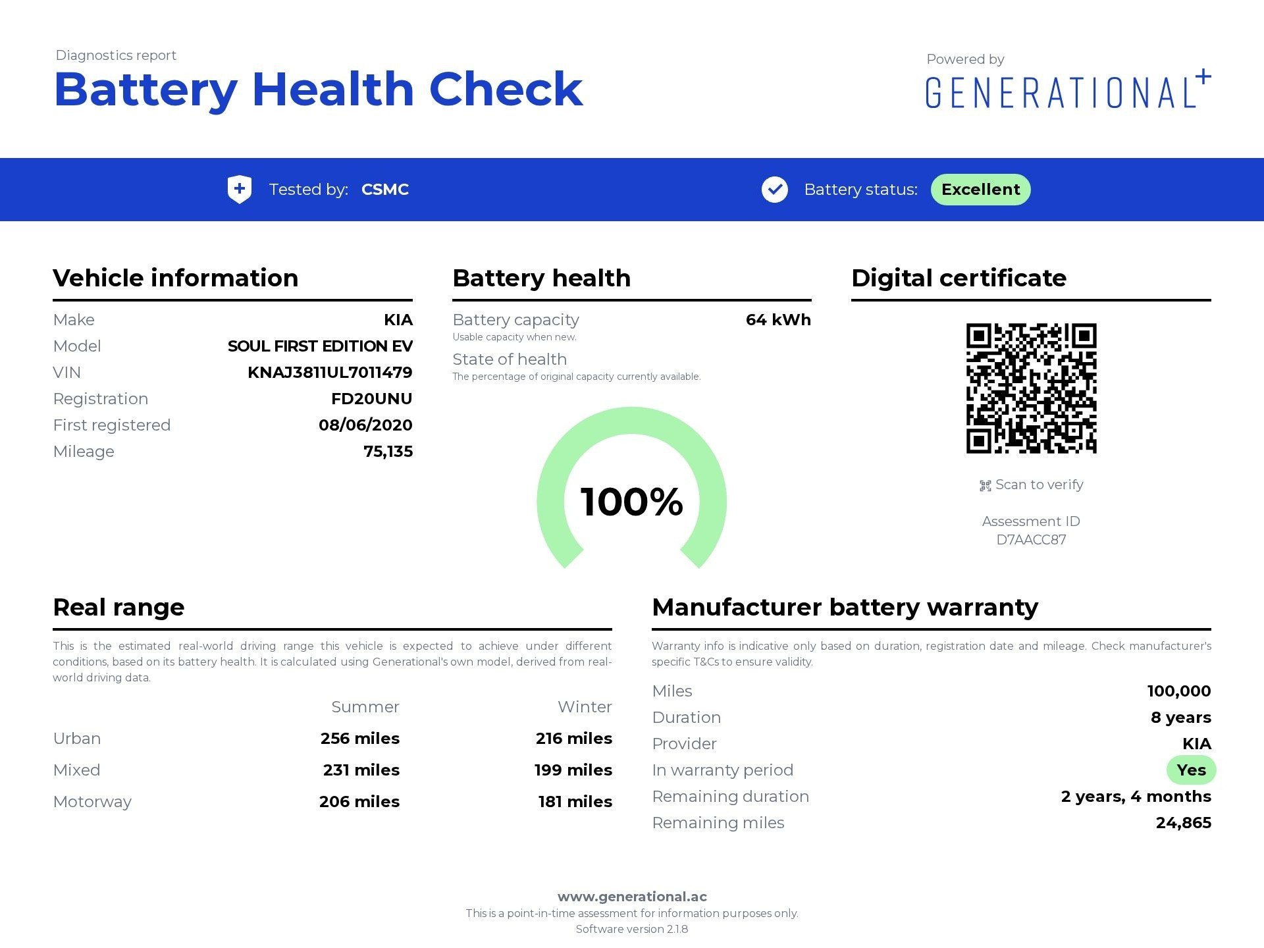
Task: Click the GENERATIONAL brand logo text
Action: (1060, 93)
